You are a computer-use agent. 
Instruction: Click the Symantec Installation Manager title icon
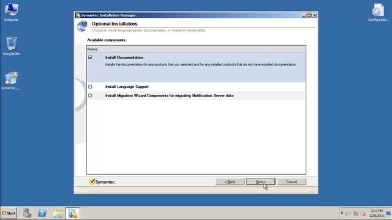point(78,15)
